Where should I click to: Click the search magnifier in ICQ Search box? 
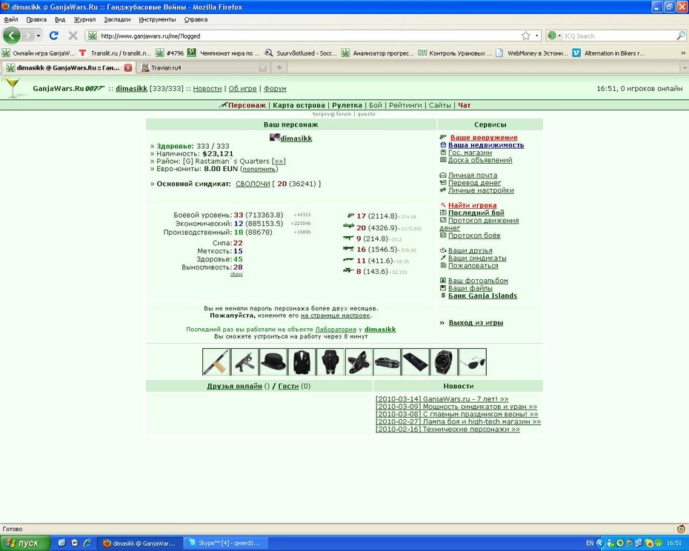680,36
